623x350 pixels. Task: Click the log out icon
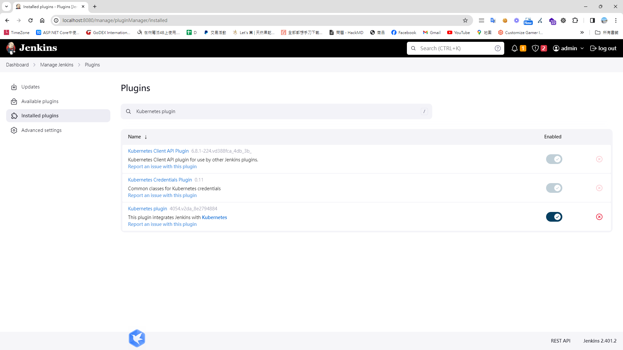593,48
